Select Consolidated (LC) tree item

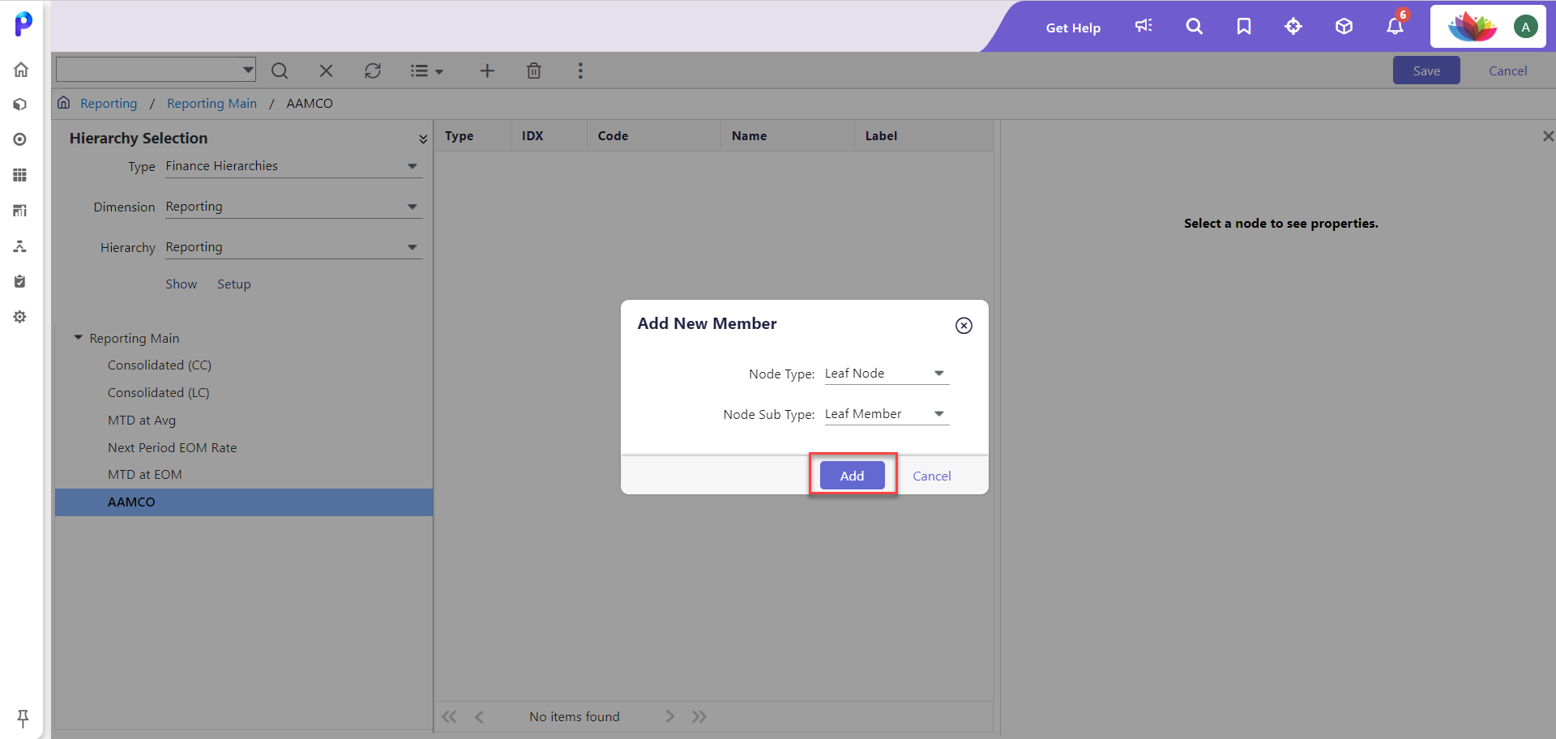[159, 393]
